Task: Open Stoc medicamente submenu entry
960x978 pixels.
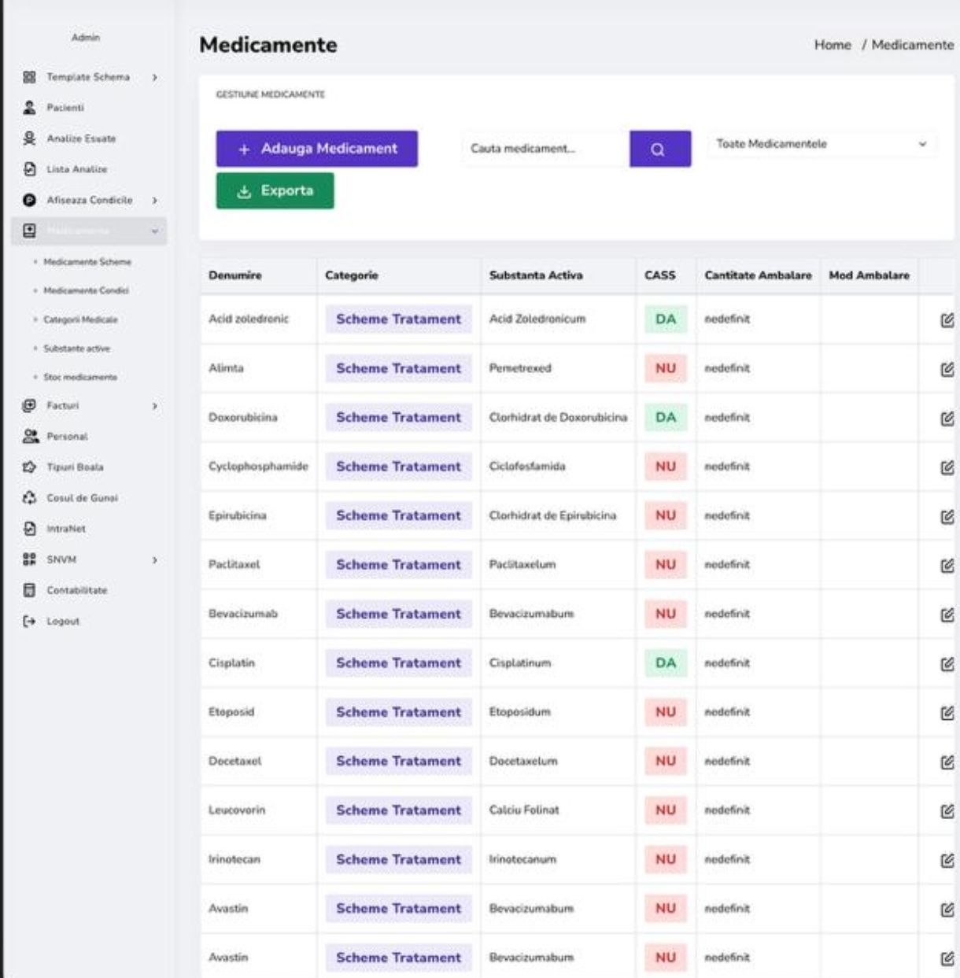Action: tap(80, 378)
